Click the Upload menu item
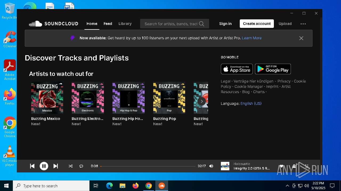This screenshot has width=341, height=191. point(285,24)
